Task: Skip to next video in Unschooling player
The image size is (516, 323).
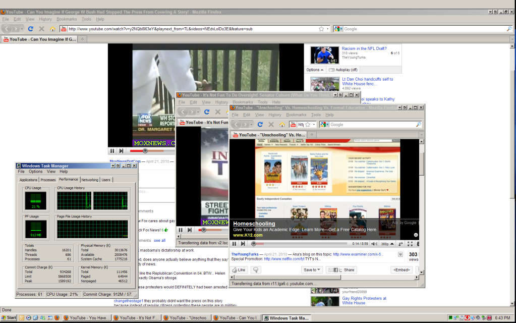Action: click(x=243, y=244)
